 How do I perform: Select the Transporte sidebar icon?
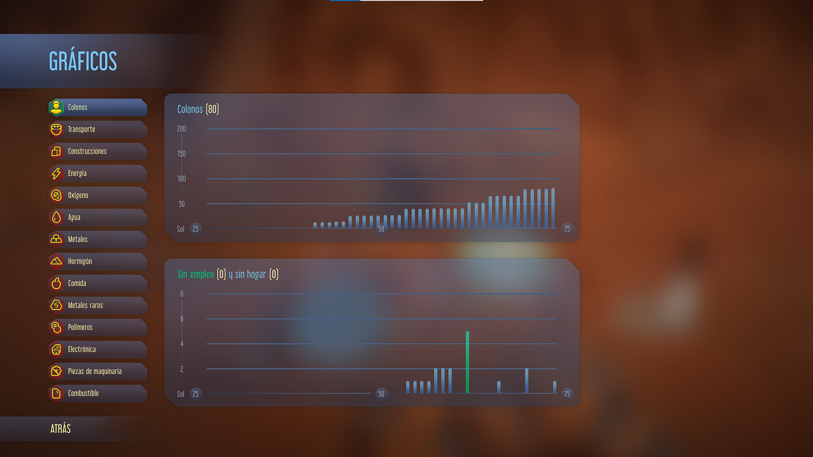[55, 129]
